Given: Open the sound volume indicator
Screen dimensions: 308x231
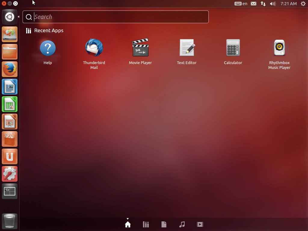Looking at the screenshot, I should [x=273, y=4].
